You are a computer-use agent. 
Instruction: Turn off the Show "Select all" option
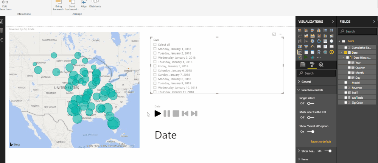click(x=311, y=132)
